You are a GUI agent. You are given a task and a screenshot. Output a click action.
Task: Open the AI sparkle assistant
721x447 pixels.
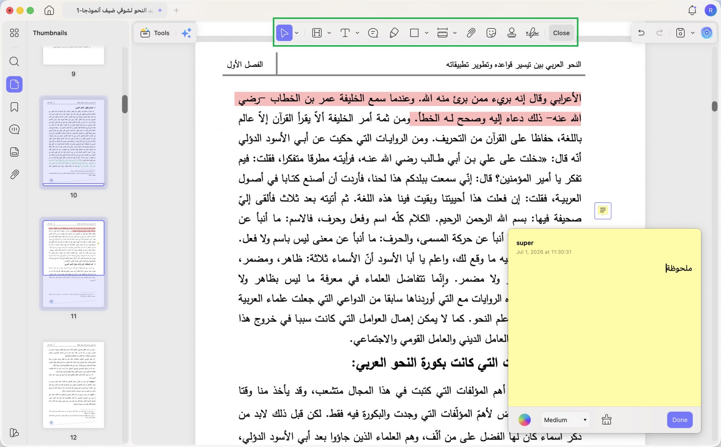(186, 33)
